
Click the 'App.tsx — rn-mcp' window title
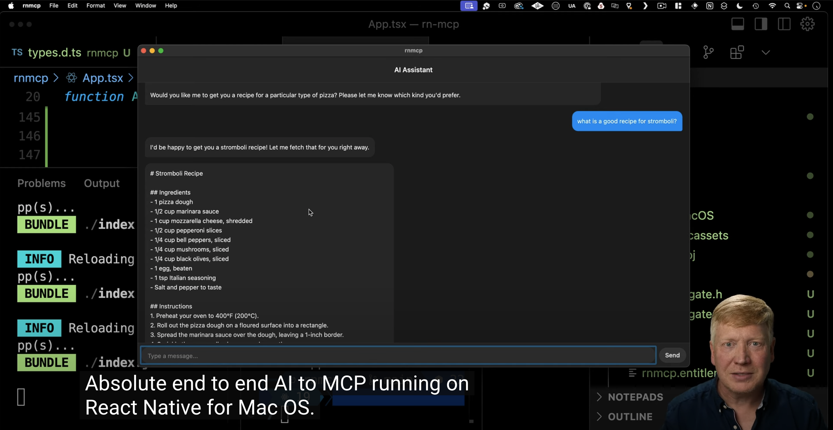[x=414, y=24]
